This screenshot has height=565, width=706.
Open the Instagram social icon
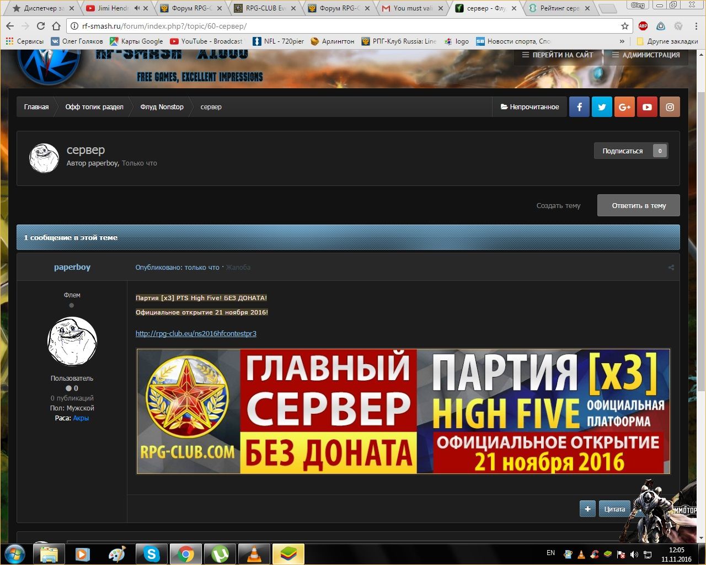(670, 107)
